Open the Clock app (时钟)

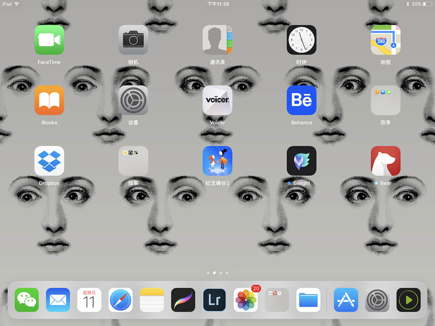(302, 40)
